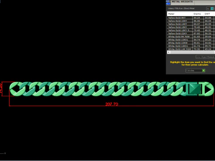
Task: Click the Metal Weights tool icon
Action: click(x=168, y=2)
